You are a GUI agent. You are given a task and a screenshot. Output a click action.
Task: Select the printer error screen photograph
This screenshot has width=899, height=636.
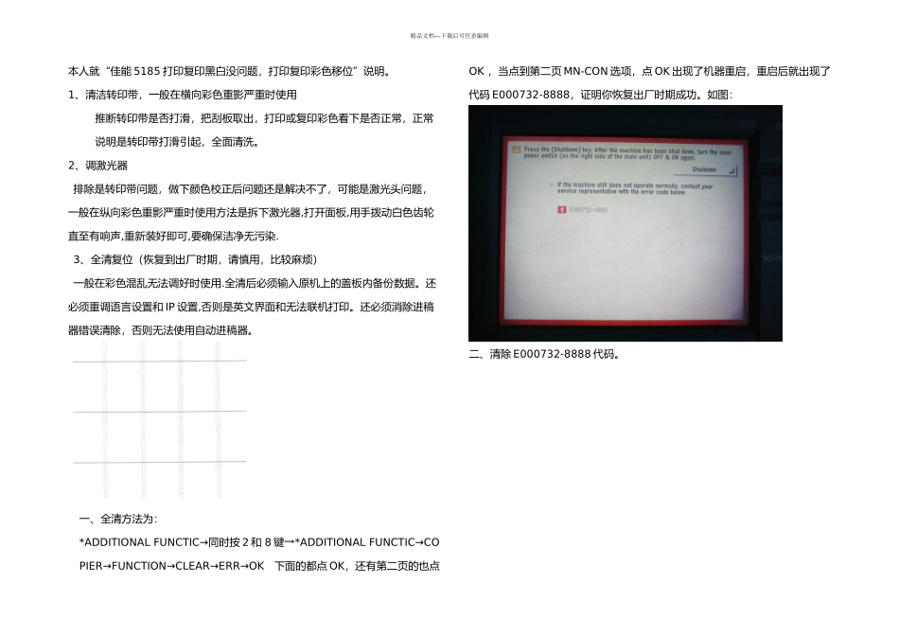pos(625,223)
